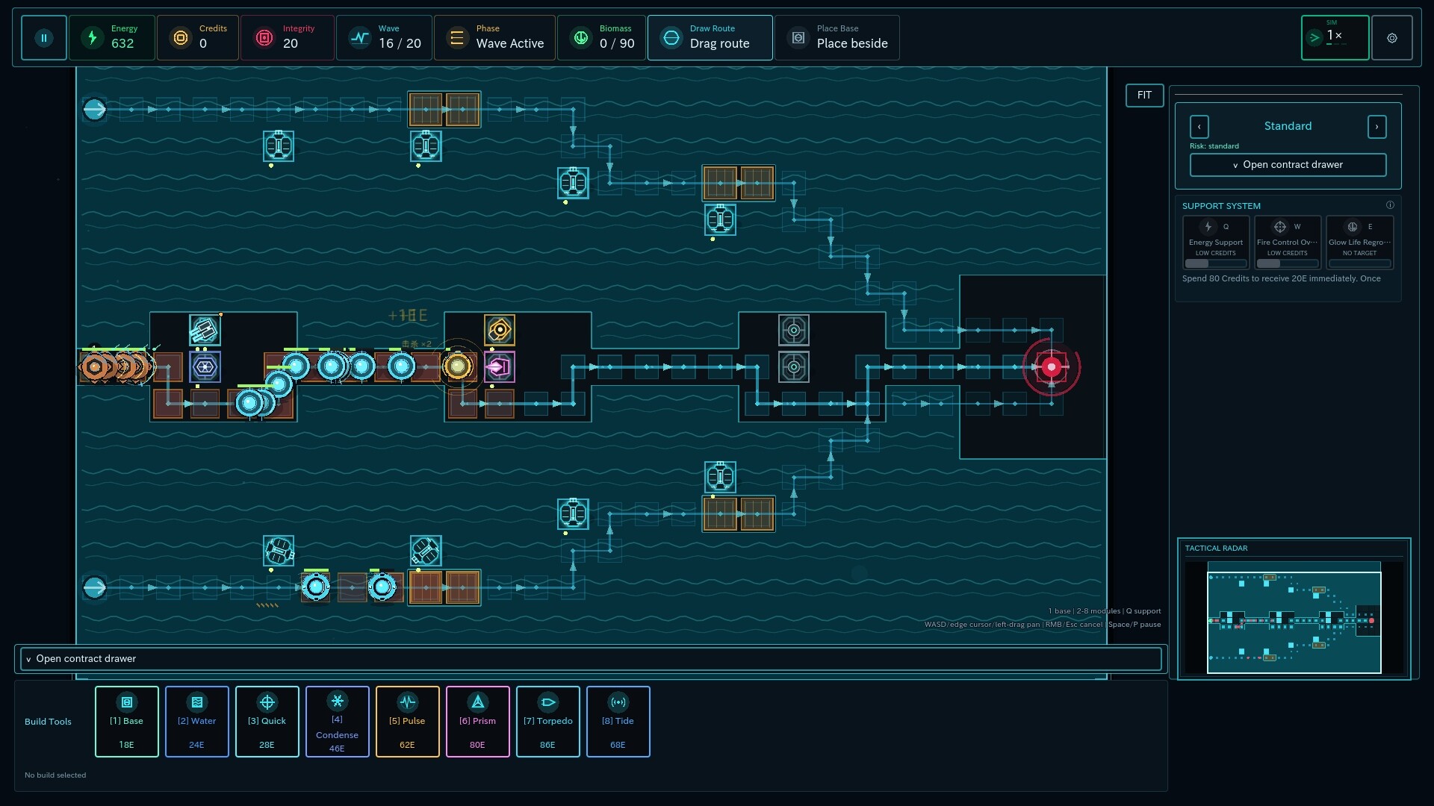Click the Integrity icon
This screenshot has height=806, width=1434.
point(264,37)
